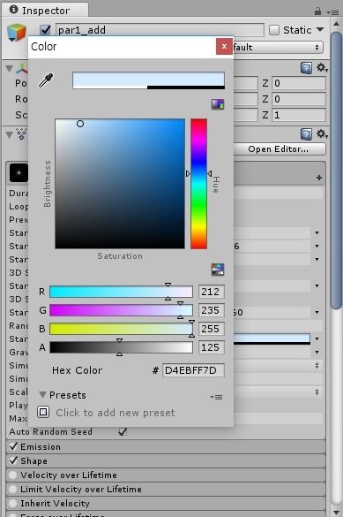Click plus icon in particle module header
The height and width of the screenshot is (517, 343).
pyautogui.click(x=319, y=178)
